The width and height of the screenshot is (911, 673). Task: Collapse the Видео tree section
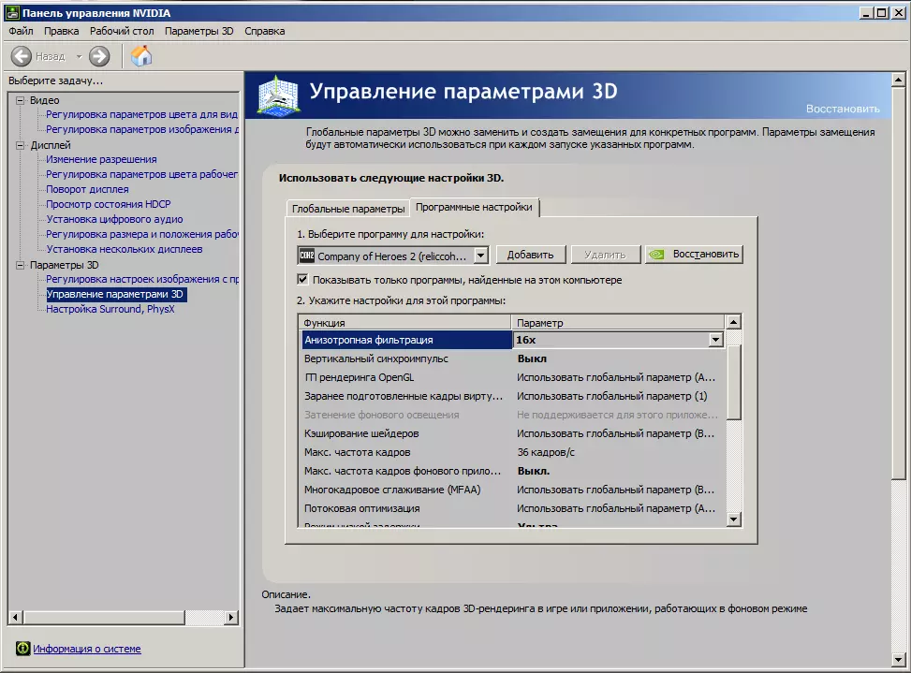point(21,100)
